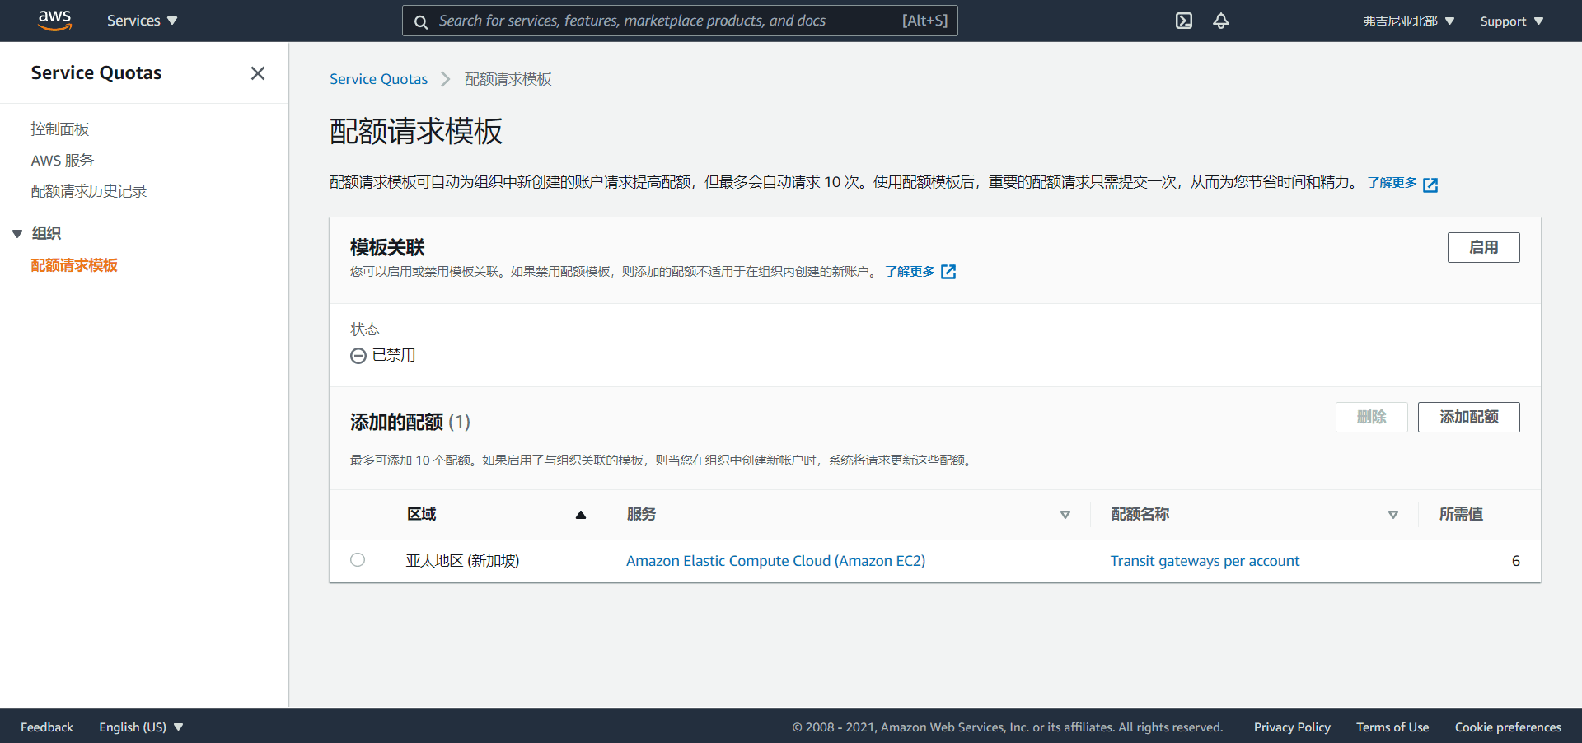Open the notifications bell icon

[x=1220, y=21]
